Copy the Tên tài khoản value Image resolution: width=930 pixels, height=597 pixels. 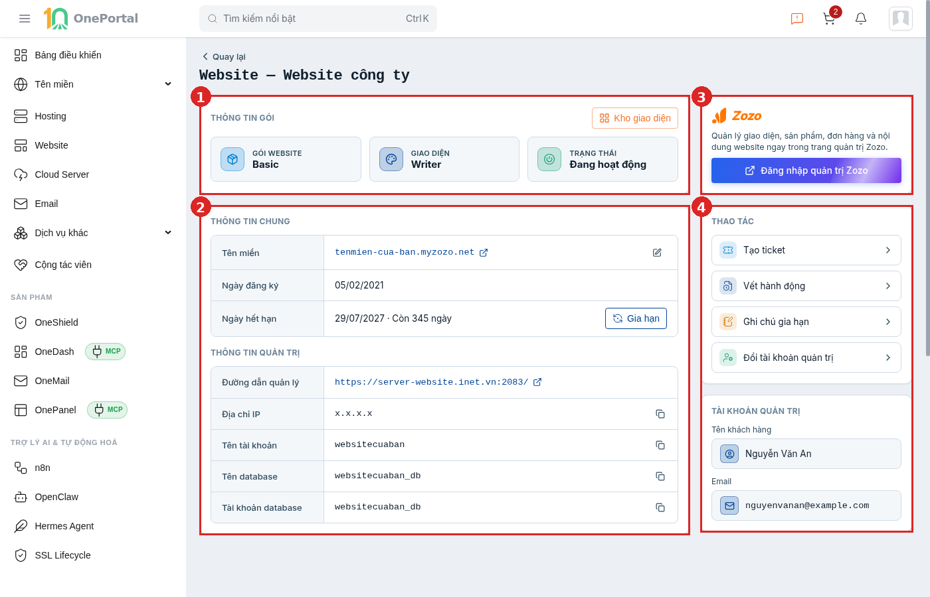click(660, 445)
